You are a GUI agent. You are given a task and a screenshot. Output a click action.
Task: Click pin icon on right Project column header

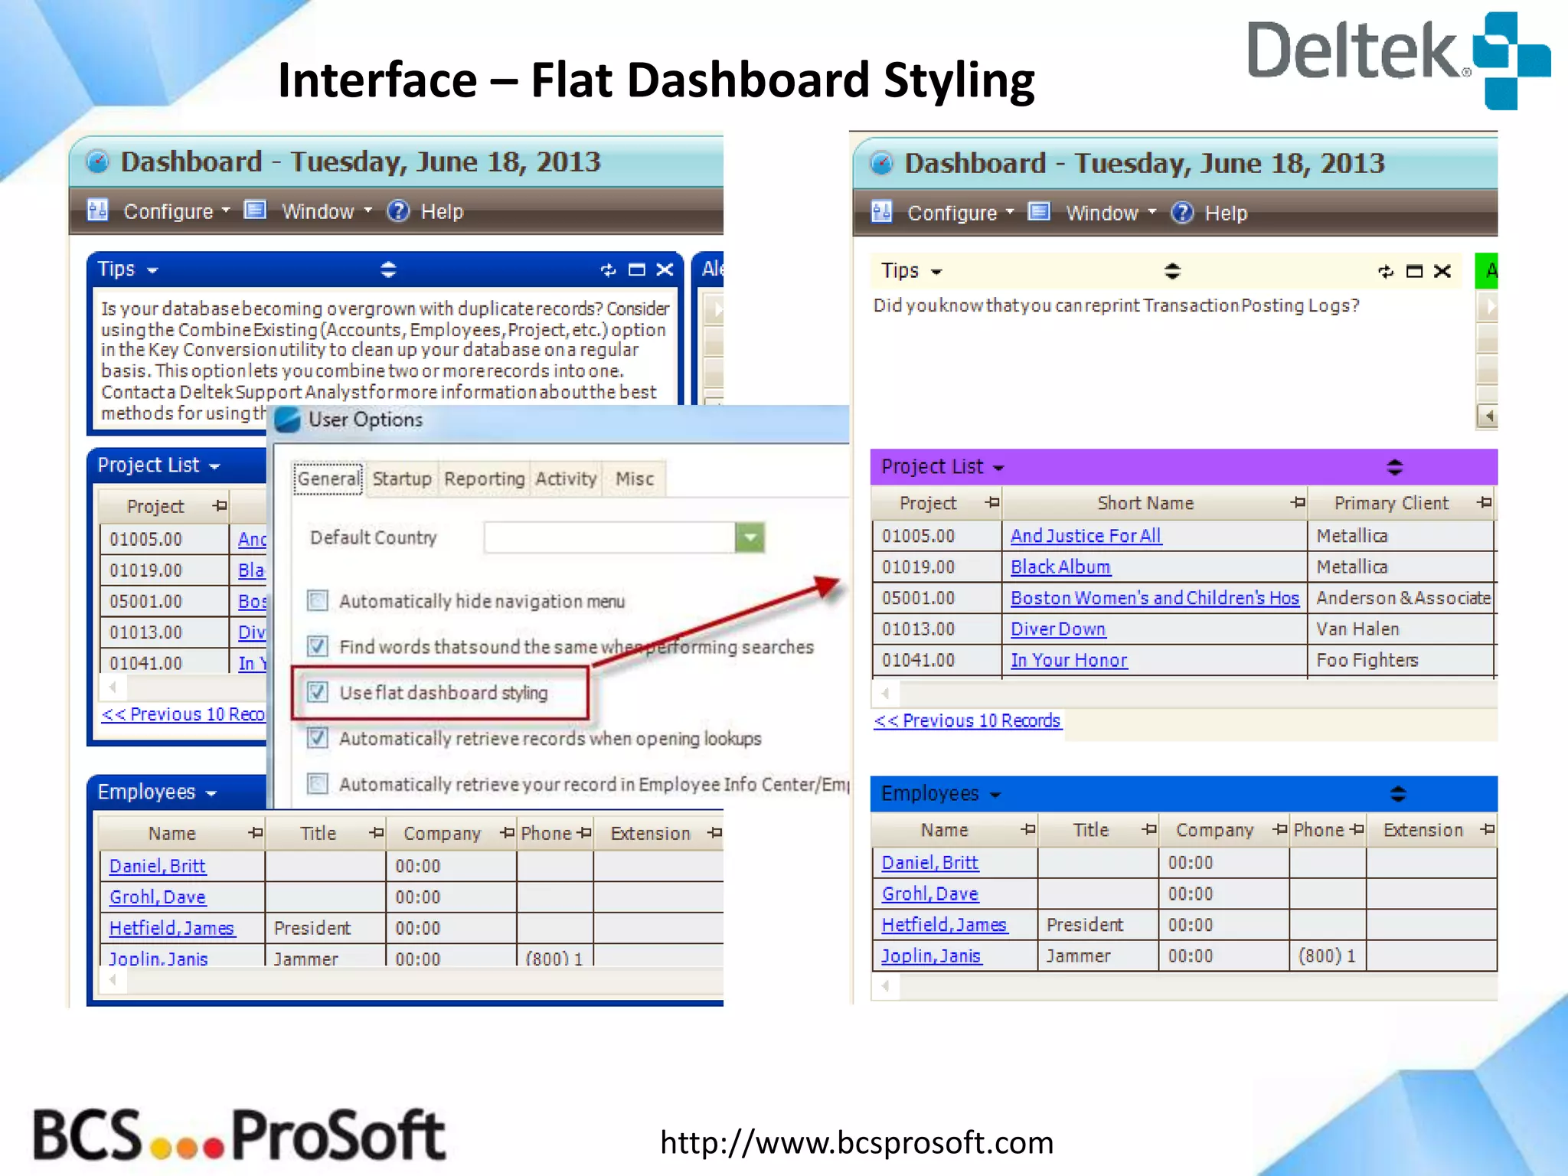992,502
